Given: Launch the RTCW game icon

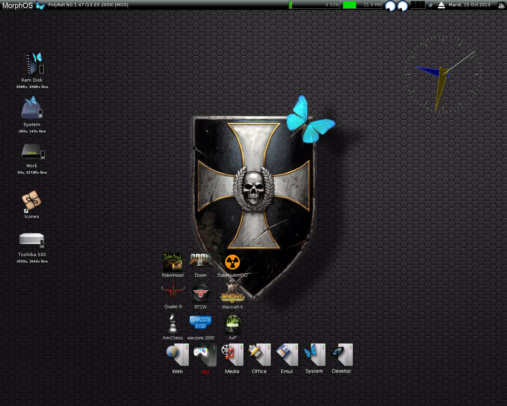Looking at the screenshot, I should pyautogui.click(x=201, y=293).
